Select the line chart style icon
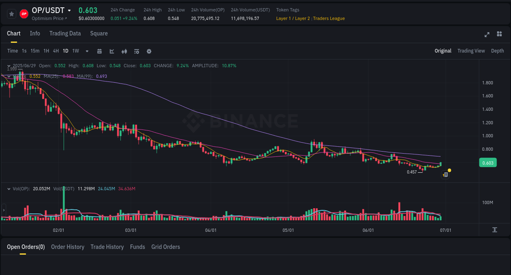The height and width of the screenshot is (275, 511). pyautogui.click(x=111, y=51)
